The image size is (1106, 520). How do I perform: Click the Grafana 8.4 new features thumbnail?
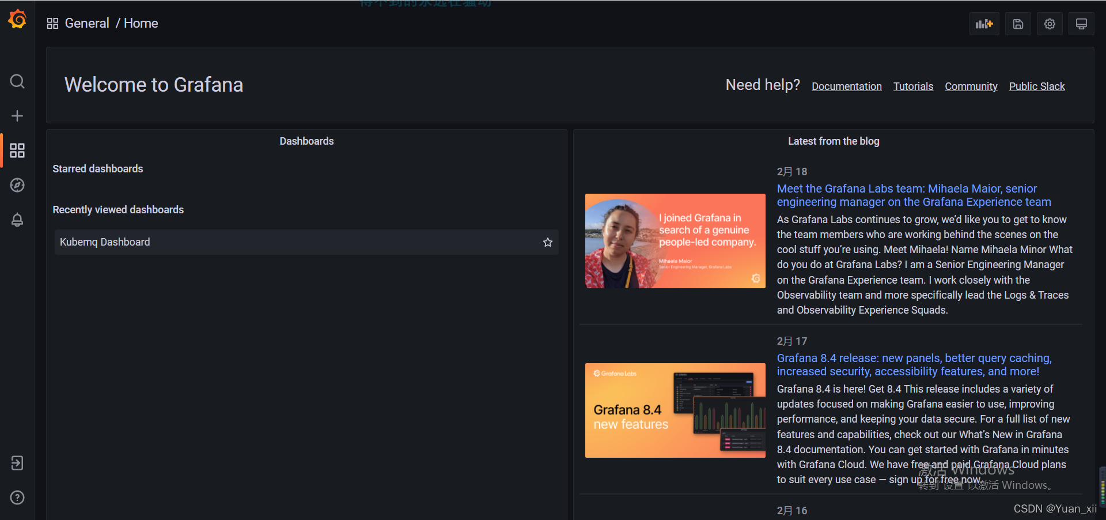(675, 410)
